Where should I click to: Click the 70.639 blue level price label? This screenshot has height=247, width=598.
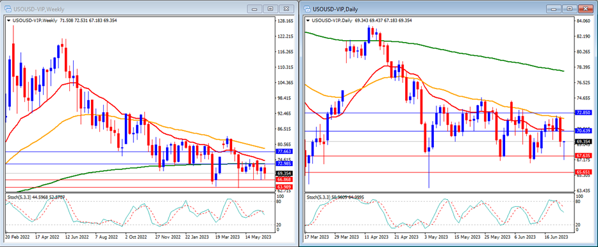(x=583, y=131)
